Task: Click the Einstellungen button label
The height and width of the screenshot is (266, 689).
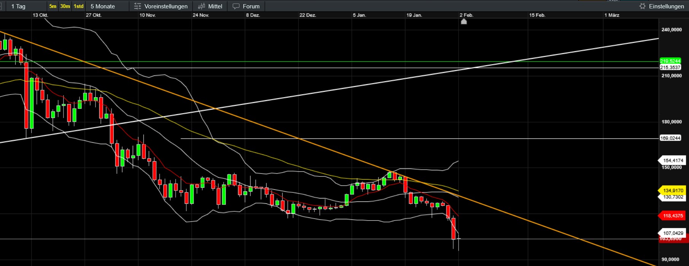Action: (666, 6)
